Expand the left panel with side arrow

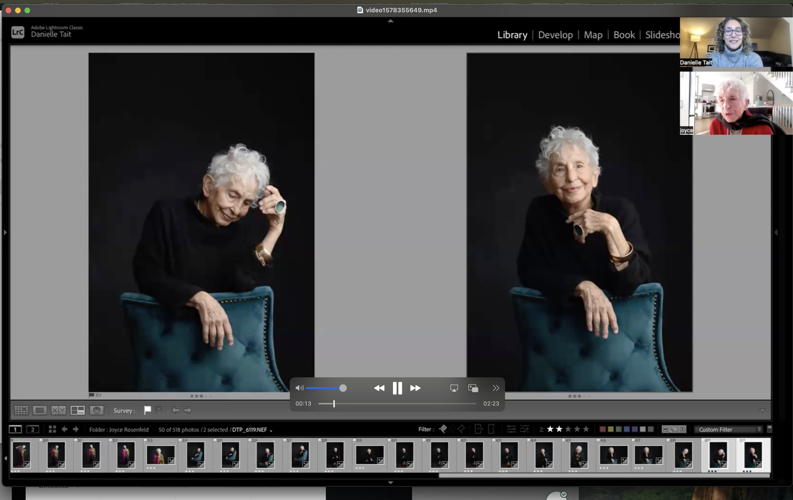pos(5,232)
